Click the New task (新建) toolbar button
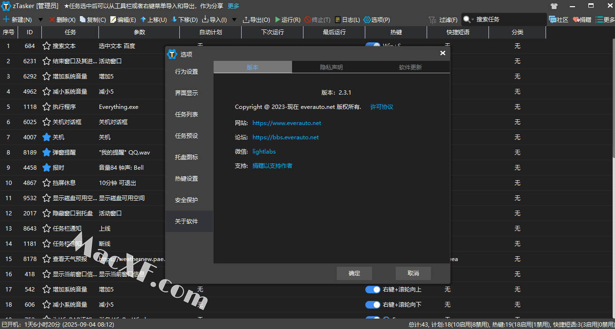This screenshot has width=615, height=329. coord(18,20)
